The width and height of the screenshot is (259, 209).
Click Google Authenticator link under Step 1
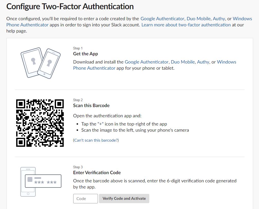(146, 62)
